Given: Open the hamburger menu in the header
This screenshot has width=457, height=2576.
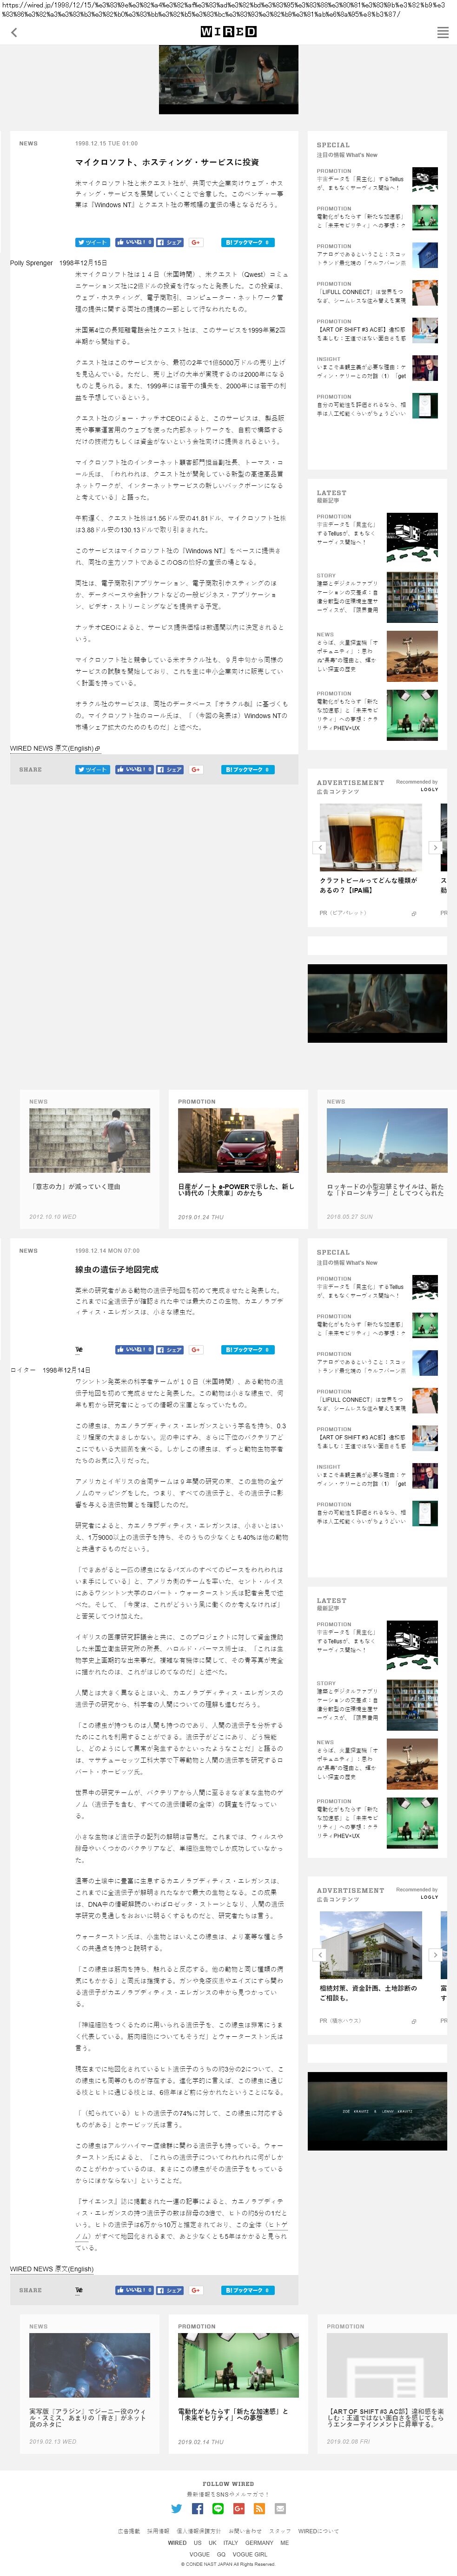Looking at the screenshot, I should 442,33.
